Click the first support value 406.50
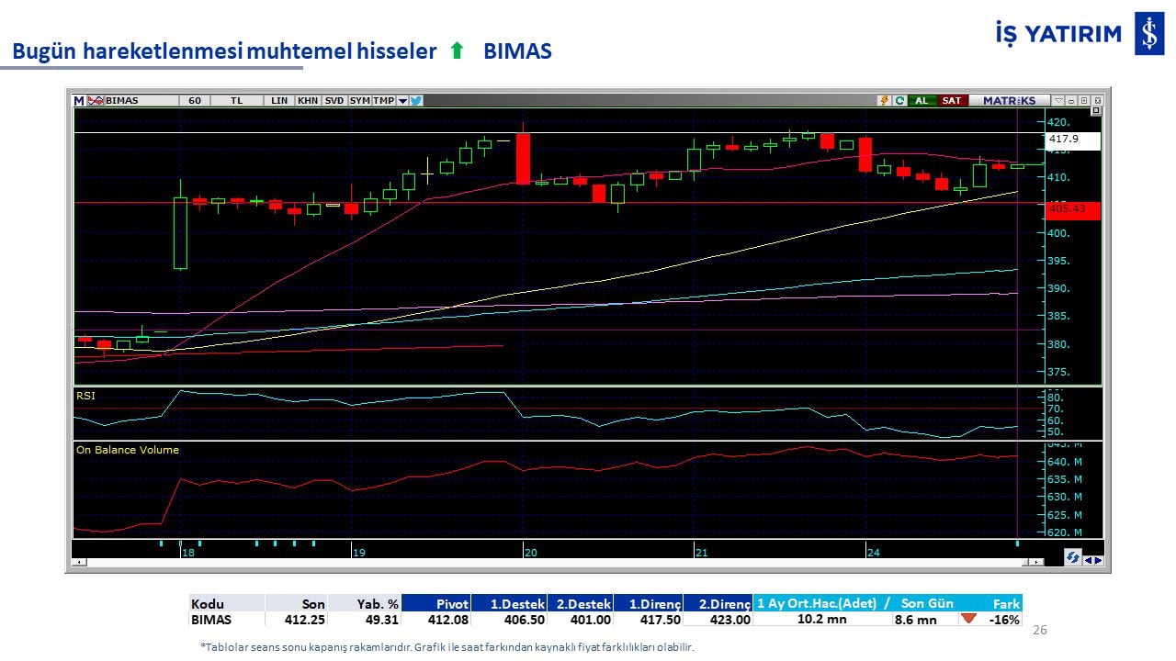The image size is (1176, 661). pos(525,620)
